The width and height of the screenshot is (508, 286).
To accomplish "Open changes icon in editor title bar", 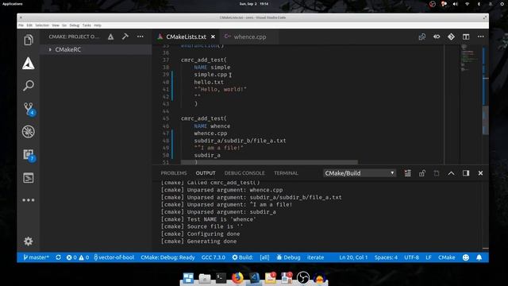I will click(421, 37).
